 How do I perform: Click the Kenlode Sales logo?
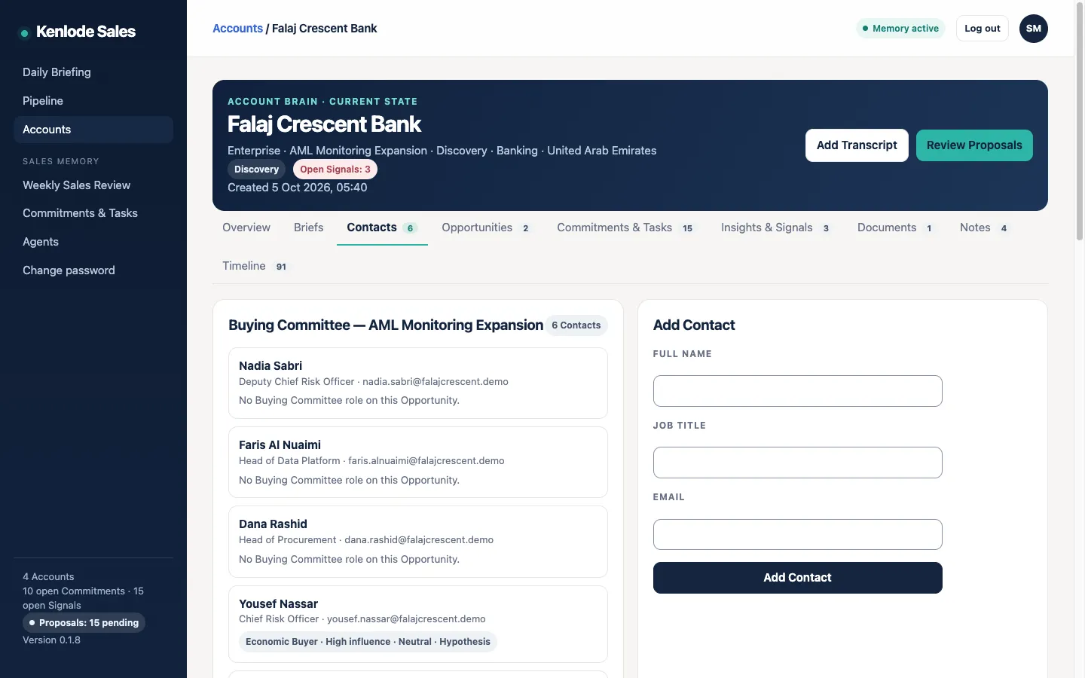[x=78, y=32]
